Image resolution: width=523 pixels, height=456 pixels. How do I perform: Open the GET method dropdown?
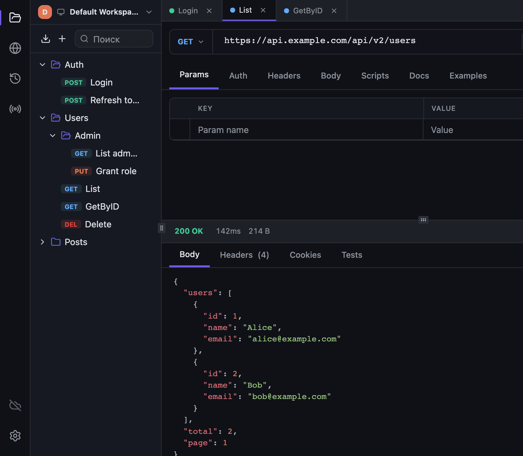point(191,42)
